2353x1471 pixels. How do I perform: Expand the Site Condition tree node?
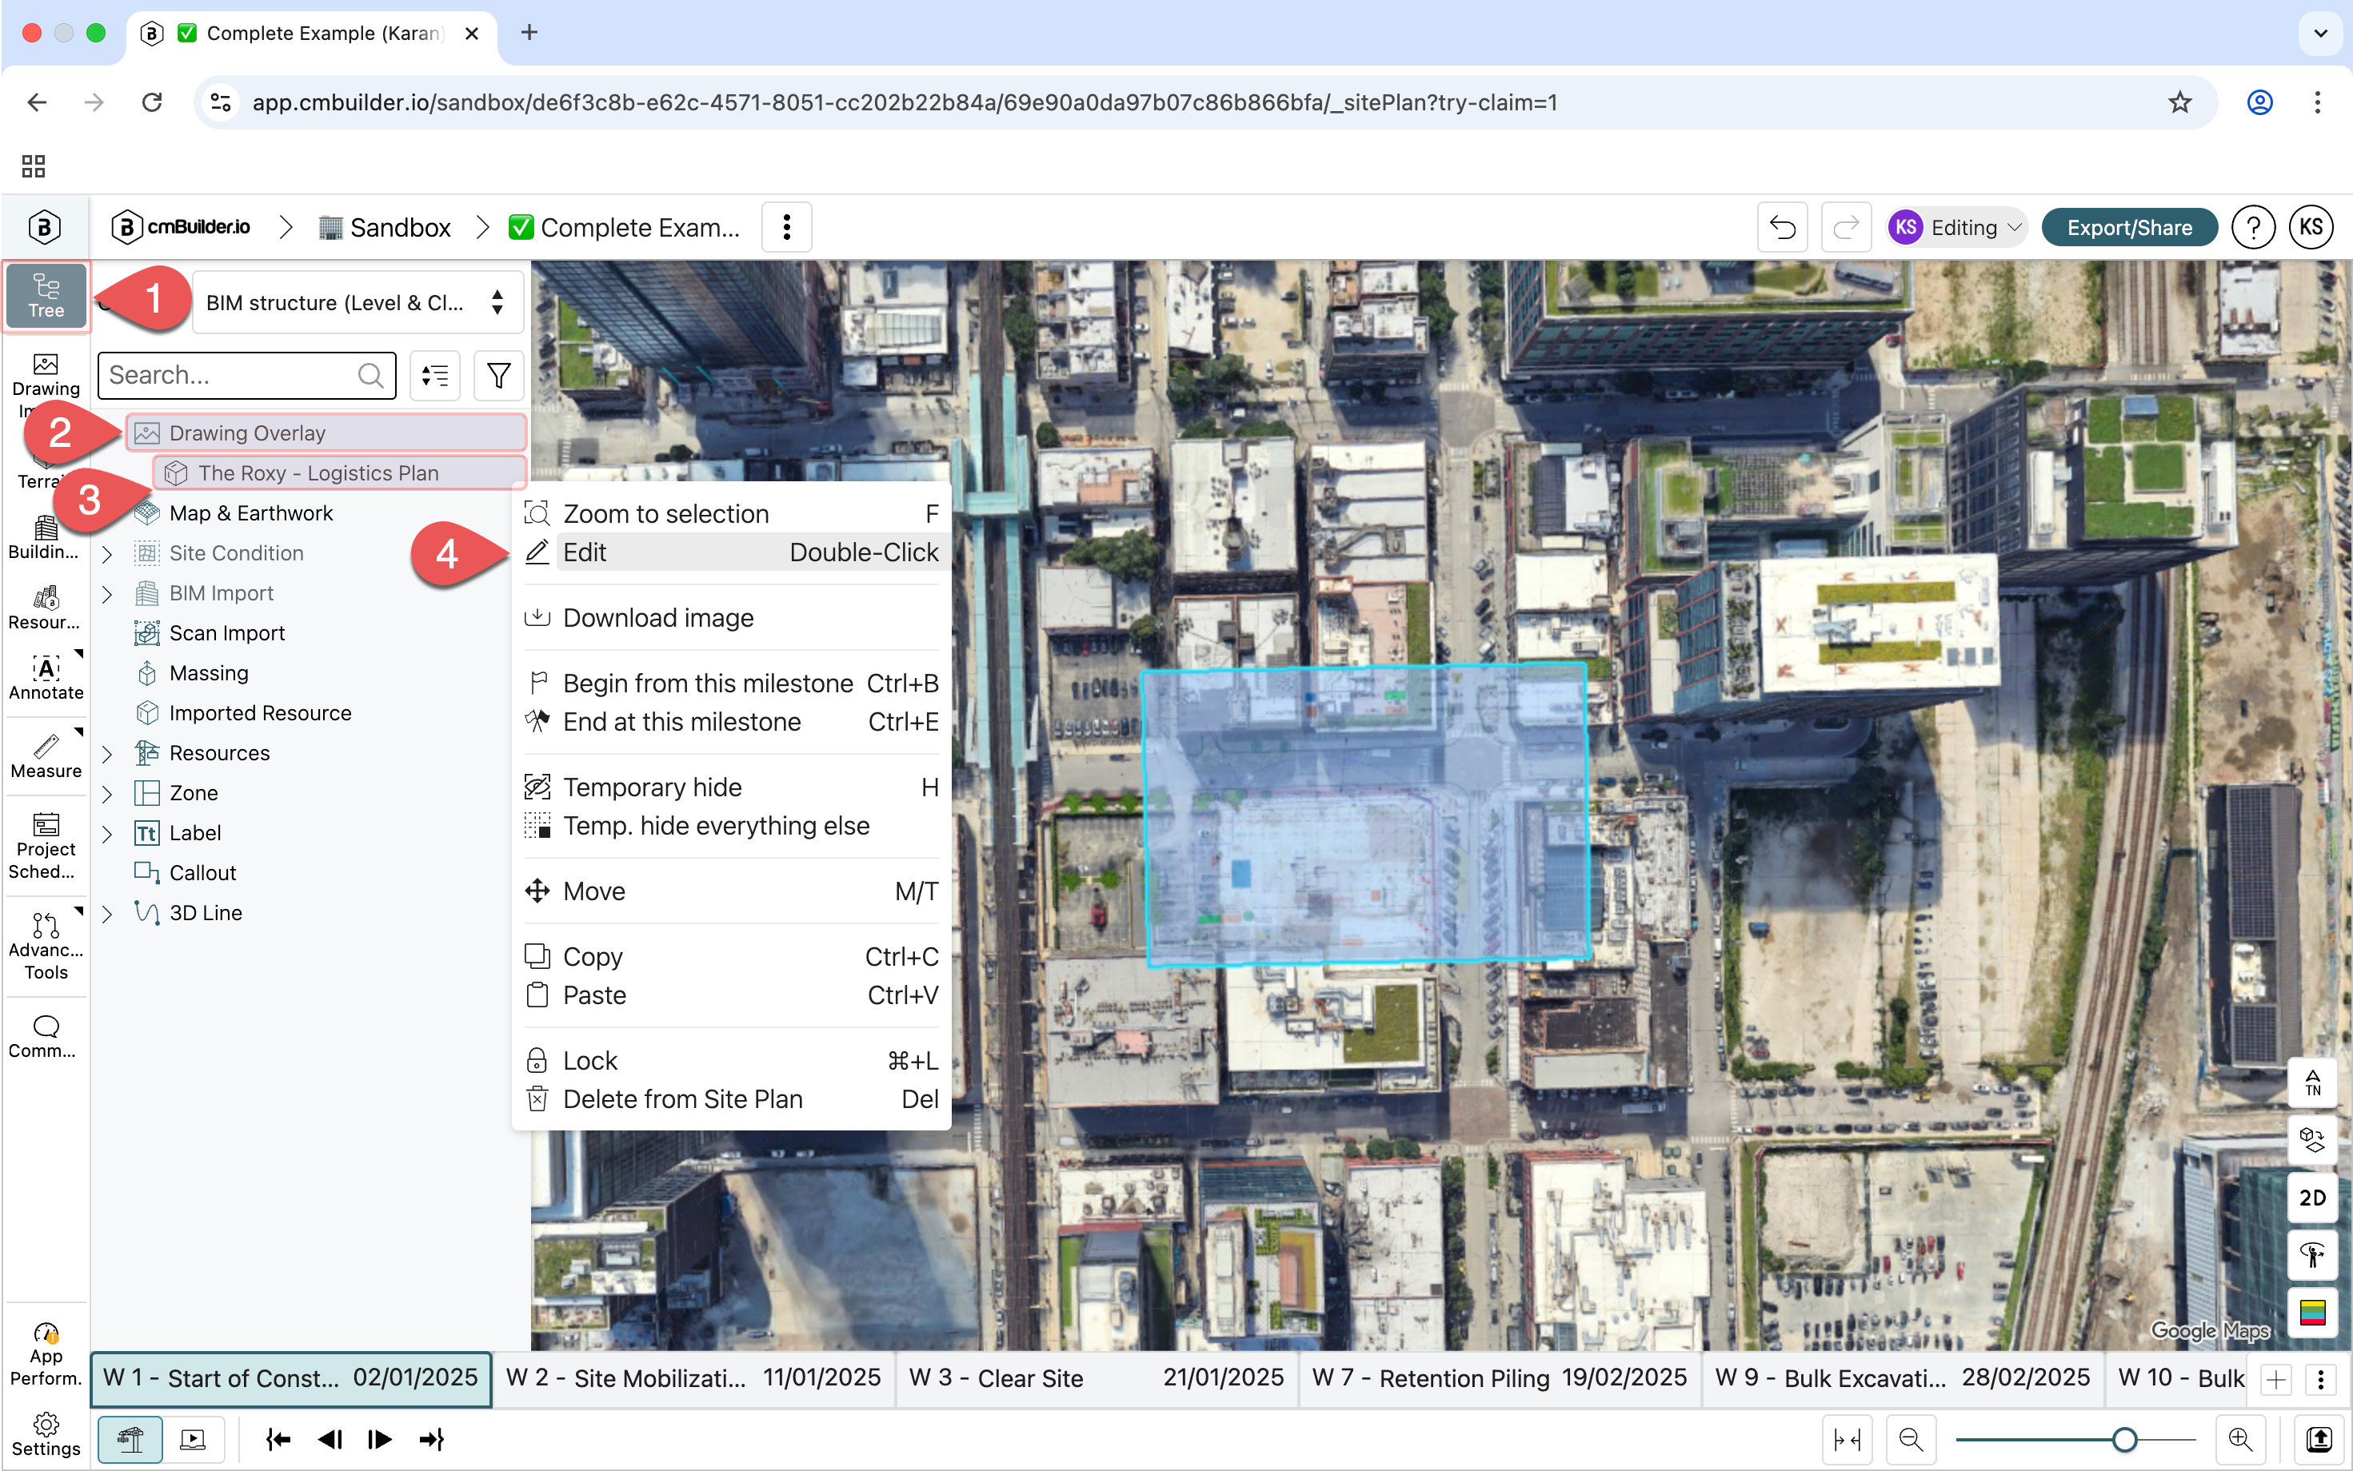(107, 553)
